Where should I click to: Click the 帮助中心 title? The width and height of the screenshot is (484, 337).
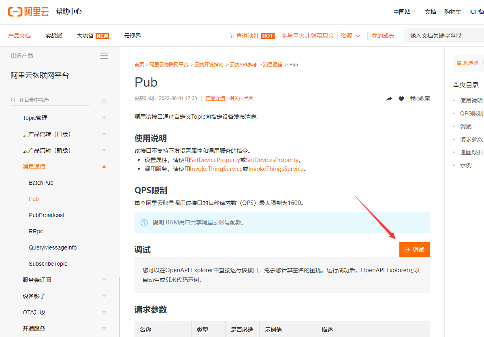click(69, 11)
